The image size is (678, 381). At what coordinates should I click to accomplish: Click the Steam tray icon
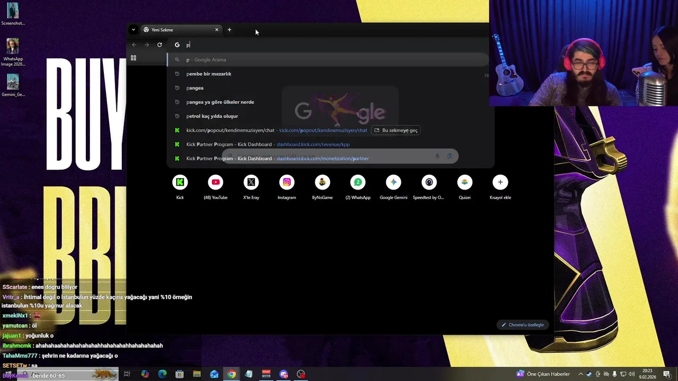coord(589,374)
